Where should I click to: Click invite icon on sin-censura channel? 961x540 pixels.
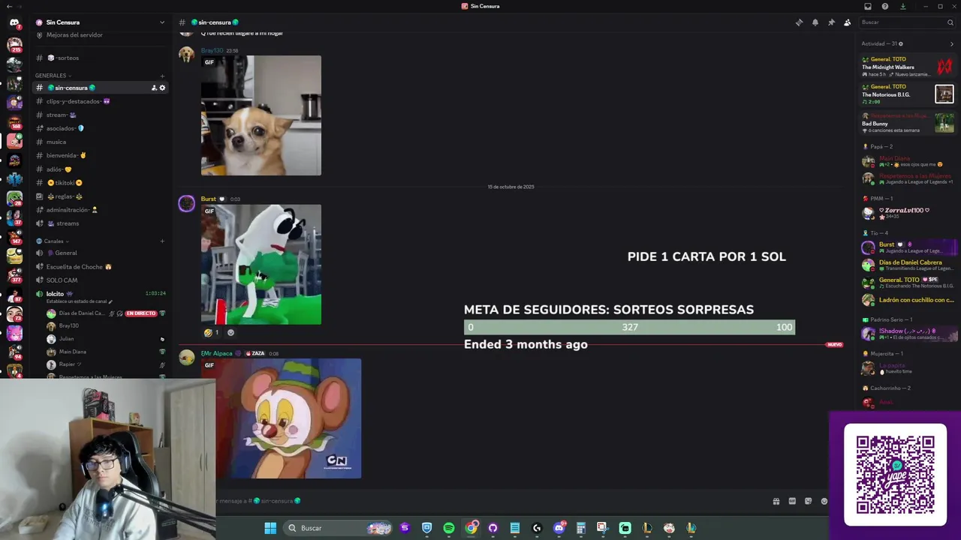tap(154, 88)
